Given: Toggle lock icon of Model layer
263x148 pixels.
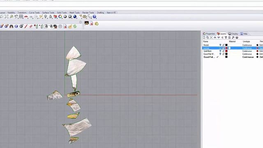Looking at the screenshot, I should point(224,45).
